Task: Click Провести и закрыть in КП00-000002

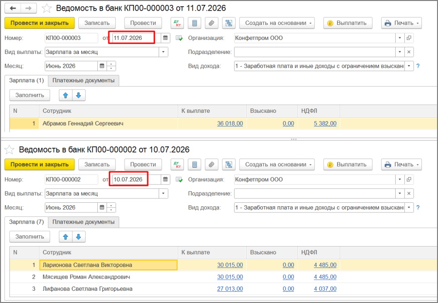Action: (40, 164)
